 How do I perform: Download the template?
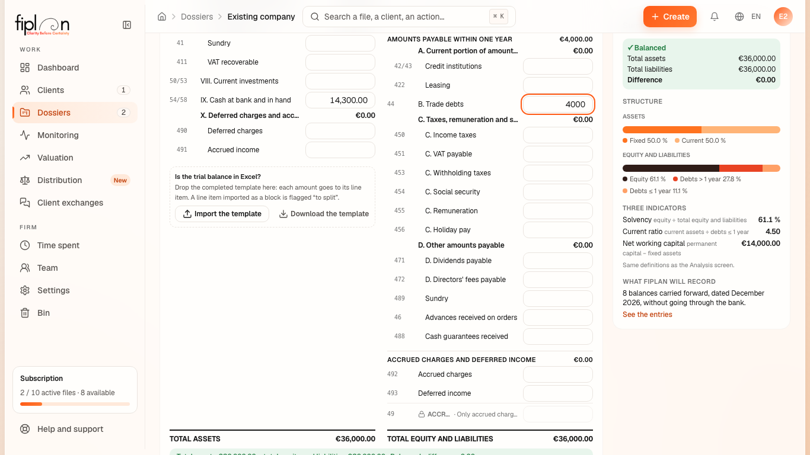(324, 214)
